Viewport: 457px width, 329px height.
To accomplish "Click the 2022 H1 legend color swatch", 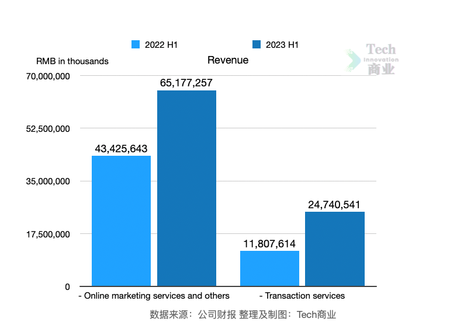I will (x=136, y=44).
